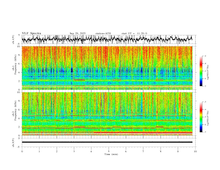The height and width of the screenshot is (170, 220).
Task: Click the "start UT = 11:20:0" text
Action: click(134, 33)
